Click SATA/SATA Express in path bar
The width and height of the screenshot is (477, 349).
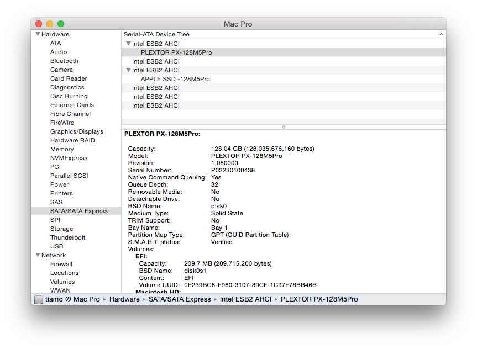coord(180,299)
